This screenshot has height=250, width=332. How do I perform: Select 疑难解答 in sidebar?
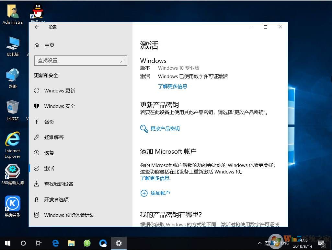54,137
